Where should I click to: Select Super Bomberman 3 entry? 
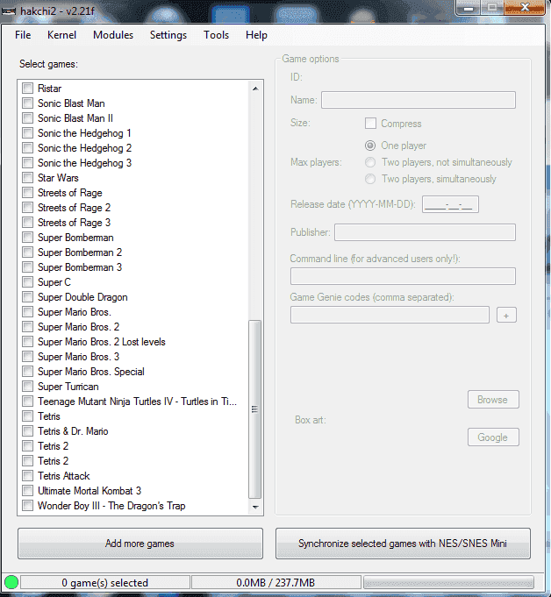pos(80,267)
